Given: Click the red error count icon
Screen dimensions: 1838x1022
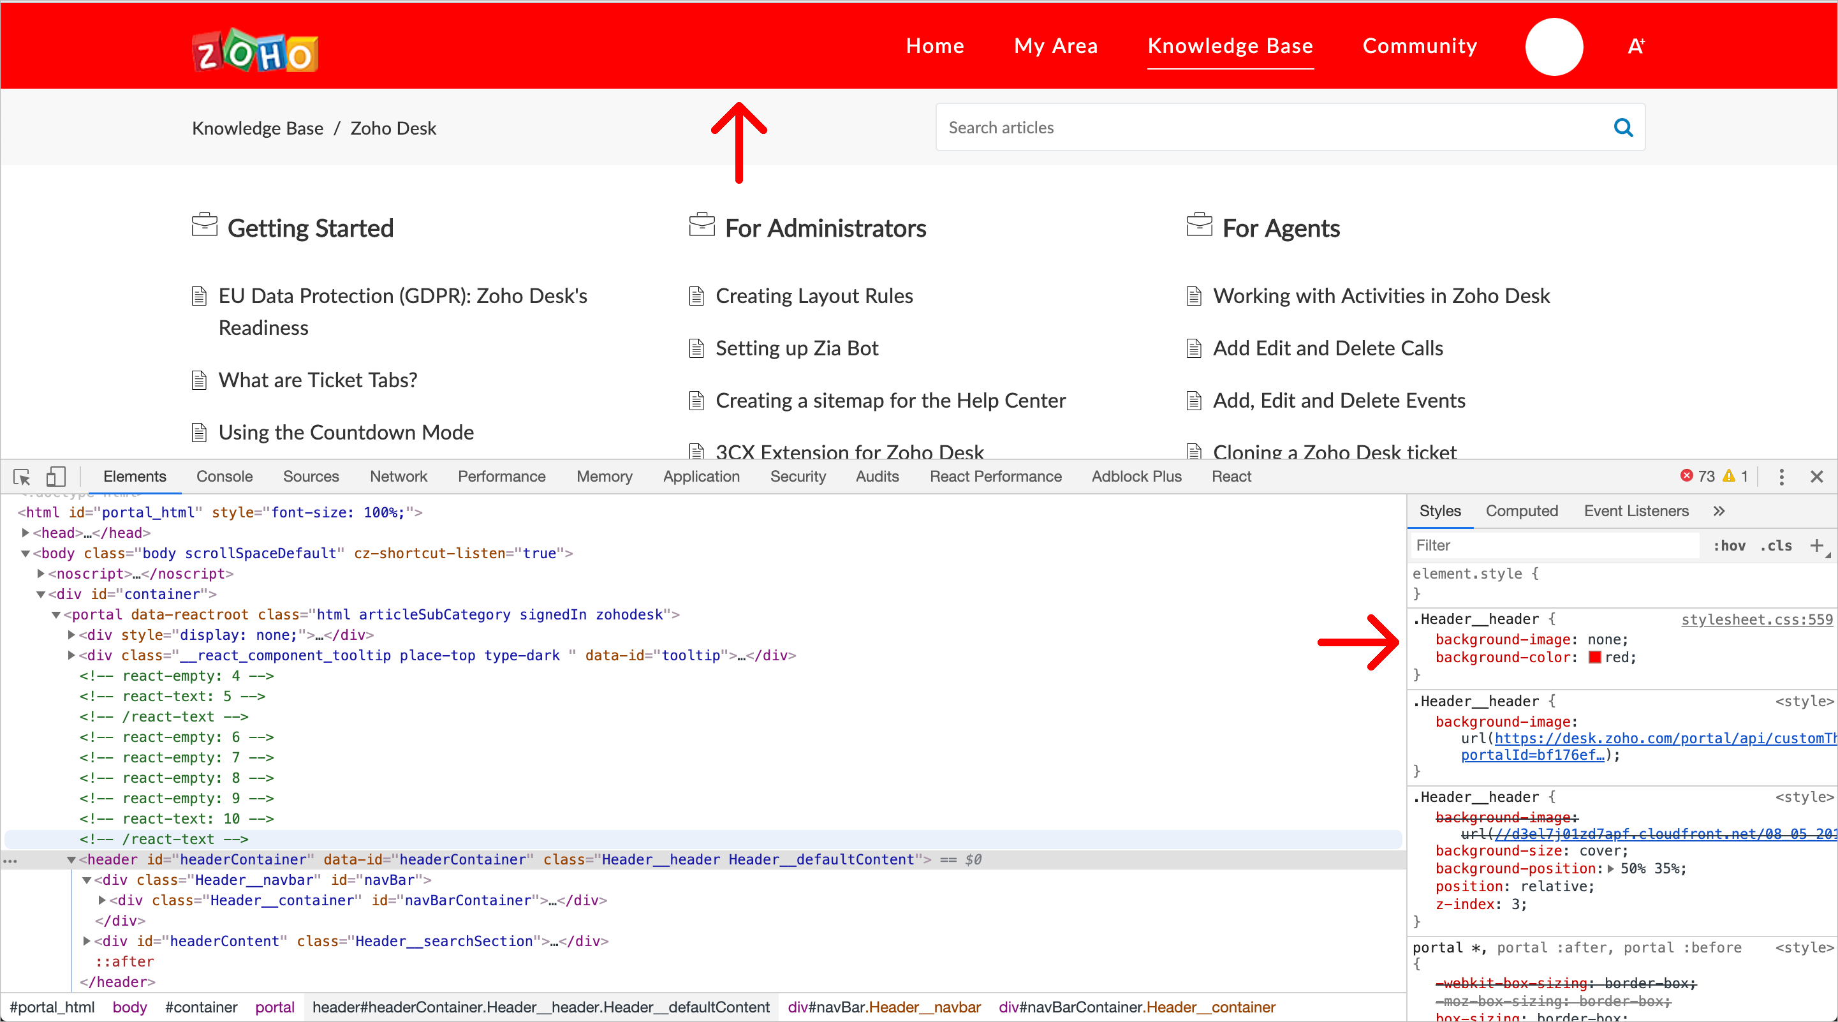Looking at the screenshot, I should pos(1687,476).
